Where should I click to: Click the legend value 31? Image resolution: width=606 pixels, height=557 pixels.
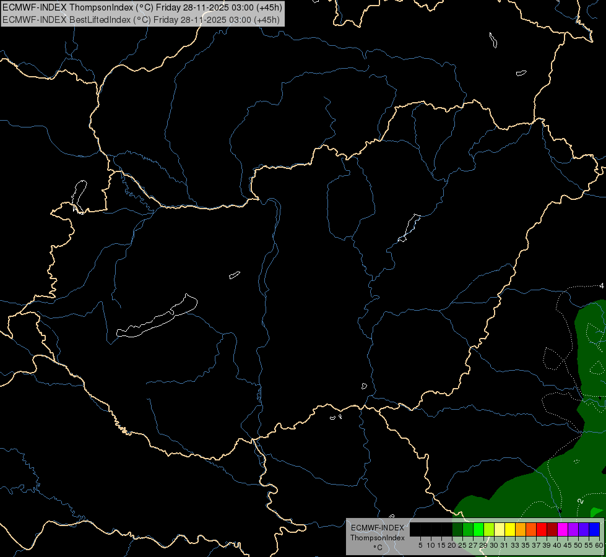pyautogui.click(x=504, y=545)
